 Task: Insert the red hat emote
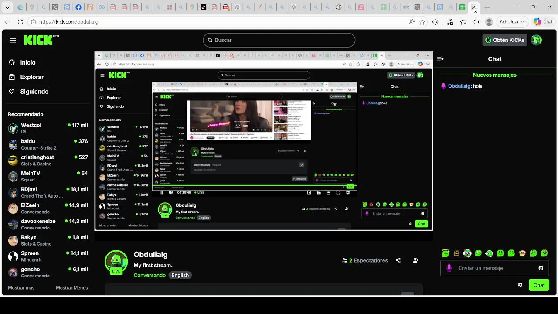click(522, 253)
